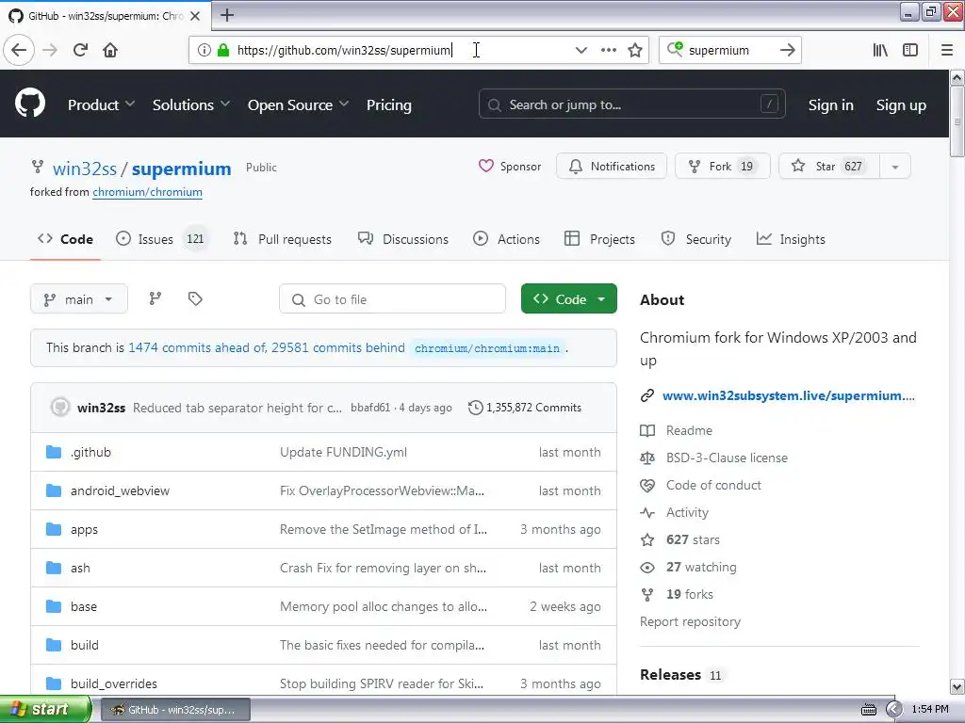The height and width of the screenshot is (723, 965).
Task: Open the win32subsystem.live website link
Action: tap(788, 395)
